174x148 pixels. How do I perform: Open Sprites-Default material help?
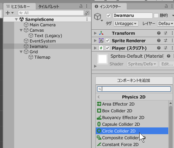click(x=169, y=56)
